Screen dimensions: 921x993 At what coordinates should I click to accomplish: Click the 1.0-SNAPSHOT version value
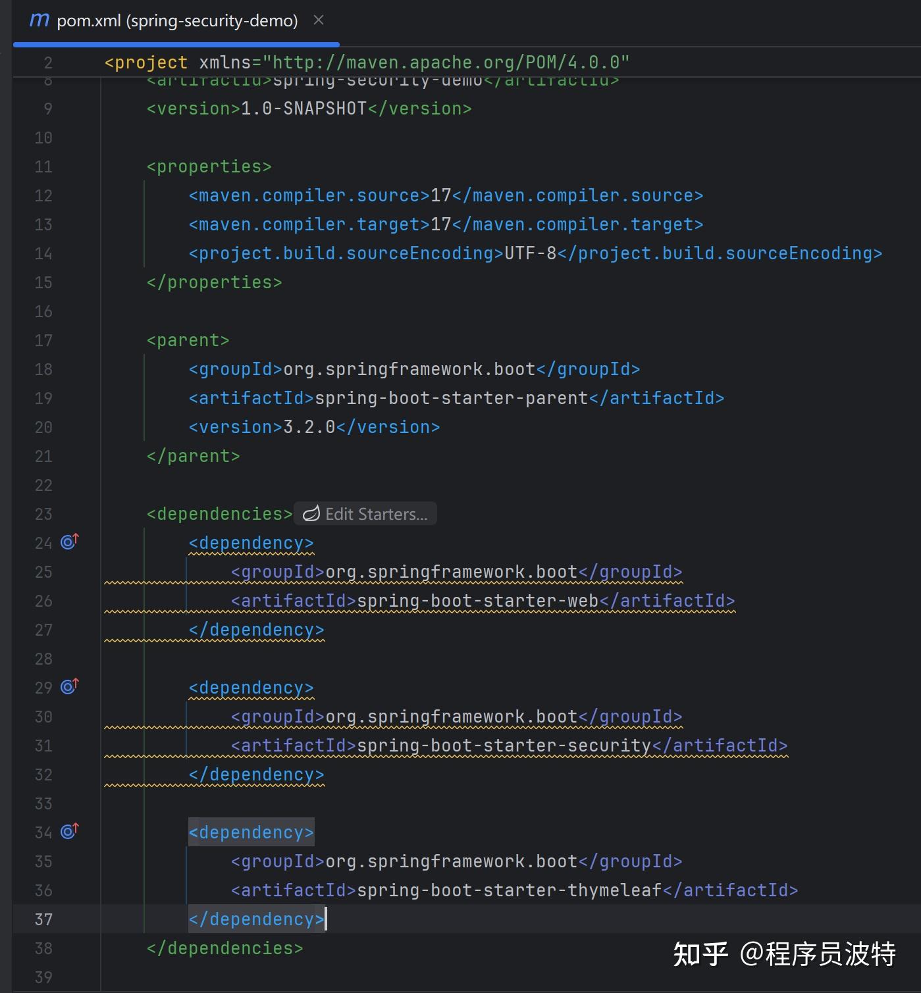click(x=304, y=109)
